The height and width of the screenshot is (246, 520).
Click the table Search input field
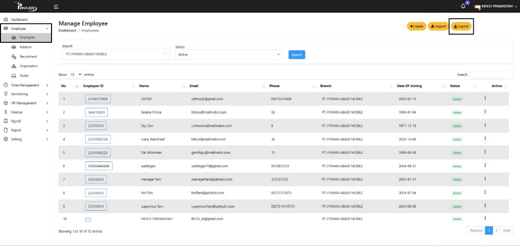pyautogui.click(x=491, y=74)
